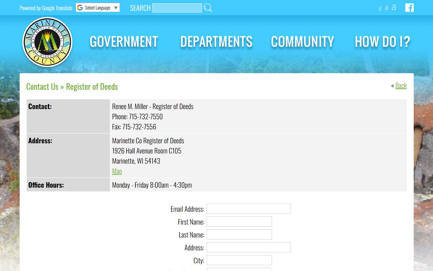Click into the form Address field
This screenshot has width=433, height=271.
click(249, 247)
